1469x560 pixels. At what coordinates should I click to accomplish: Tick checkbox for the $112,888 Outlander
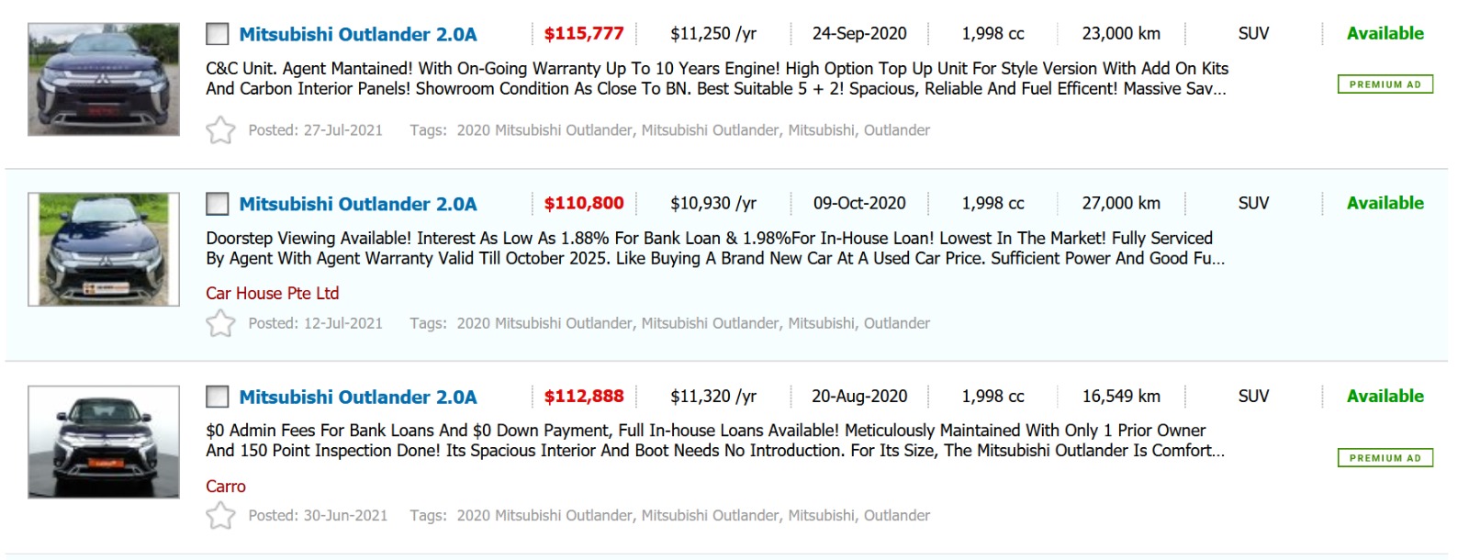tap(218, 397)
